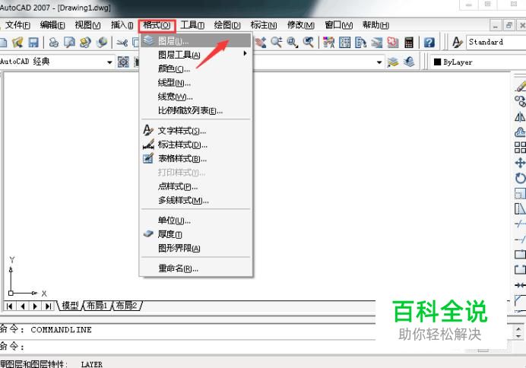
Task: Click Make Object's Layer Current icon
Action: [393, 62]
